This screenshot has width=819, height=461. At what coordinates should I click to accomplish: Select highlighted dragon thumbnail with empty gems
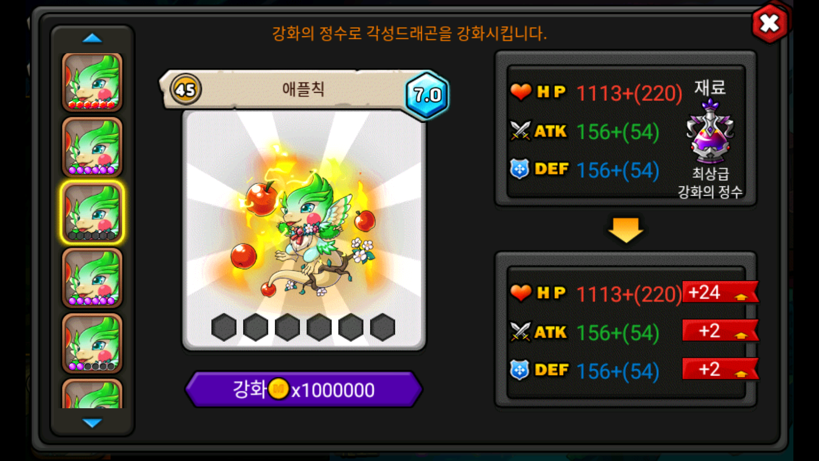92,212
